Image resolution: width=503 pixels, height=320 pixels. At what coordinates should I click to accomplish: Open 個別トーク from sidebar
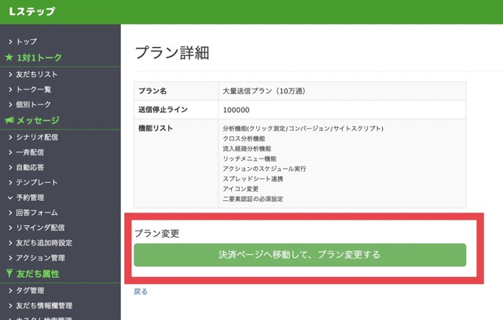(x=34, y=104)
